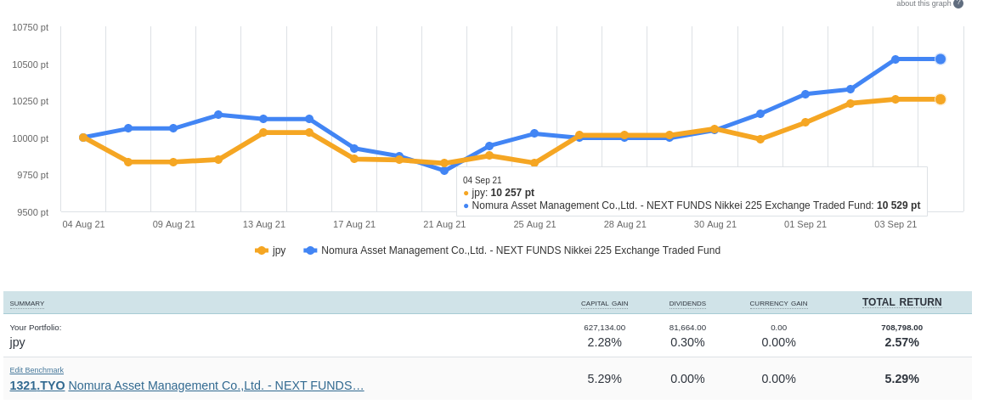This screenshot has height=416, width=983.
Task: Click the orange jpy legend marker
Action: point(262,250)
